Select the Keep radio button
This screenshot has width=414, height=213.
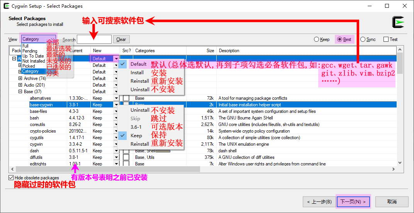(317, 39)
